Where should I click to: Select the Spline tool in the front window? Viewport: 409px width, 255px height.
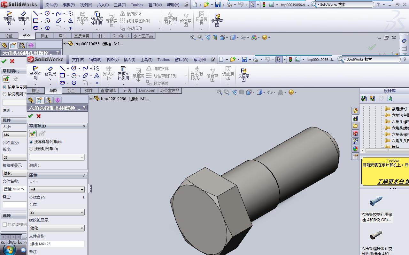pos(85,68)
